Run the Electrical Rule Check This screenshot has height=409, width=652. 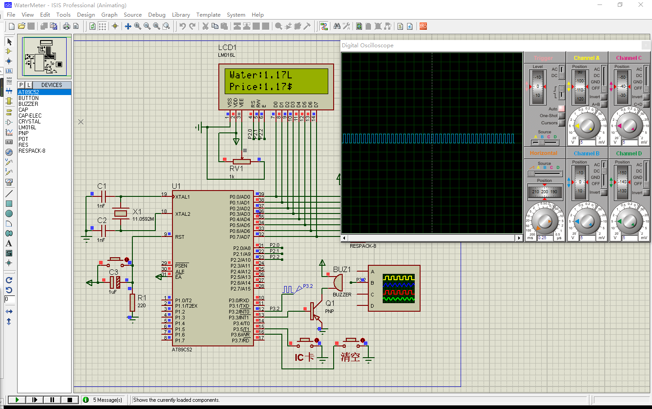(410, 26)
